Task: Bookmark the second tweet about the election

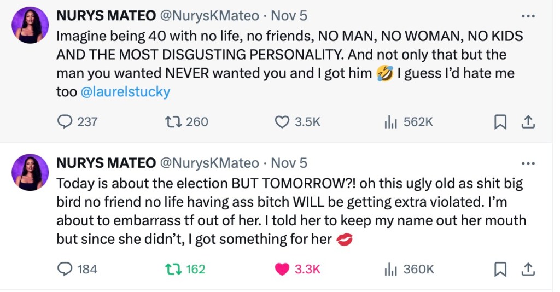Action: click(500, 269)
